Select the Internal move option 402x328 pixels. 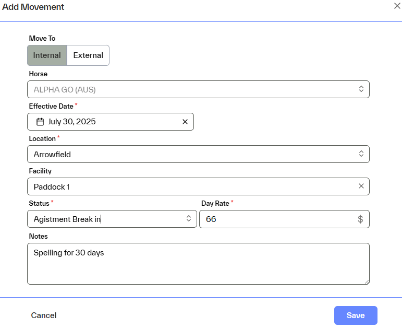point(47,55)
